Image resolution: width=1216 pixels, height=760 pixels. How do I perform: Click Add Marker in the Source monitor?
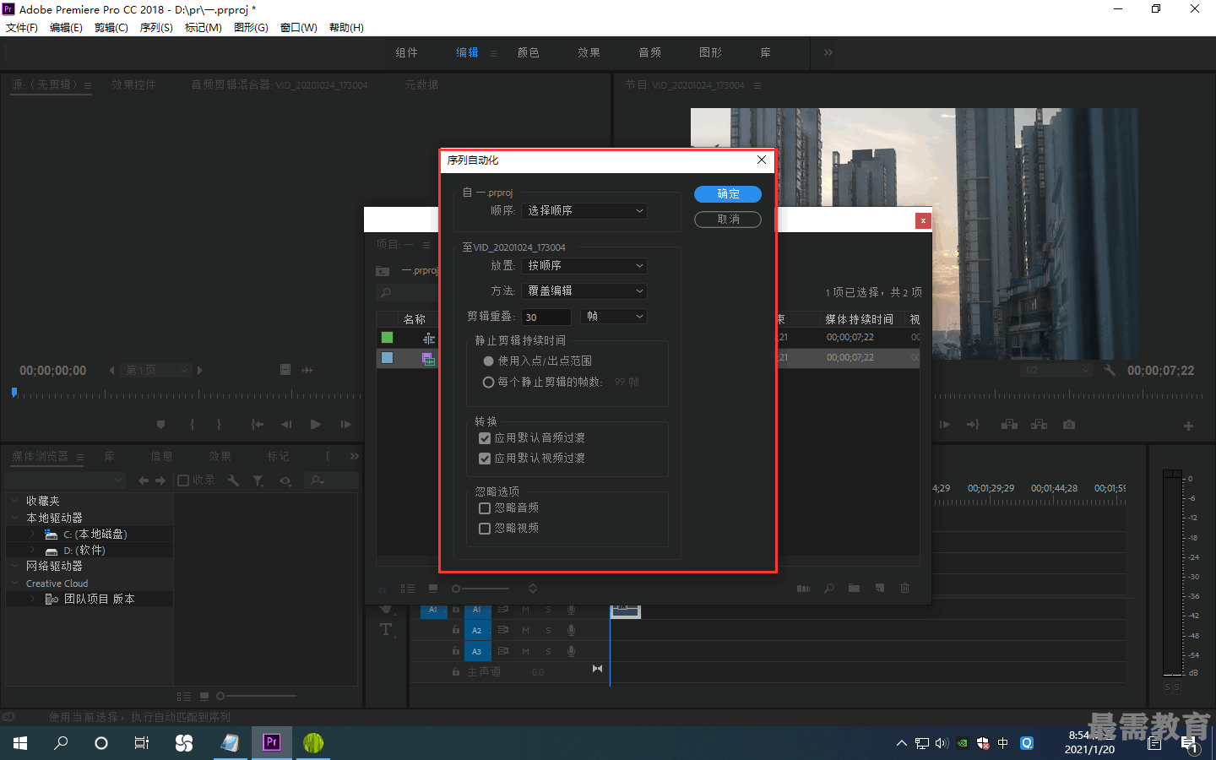tap(160, 424)
